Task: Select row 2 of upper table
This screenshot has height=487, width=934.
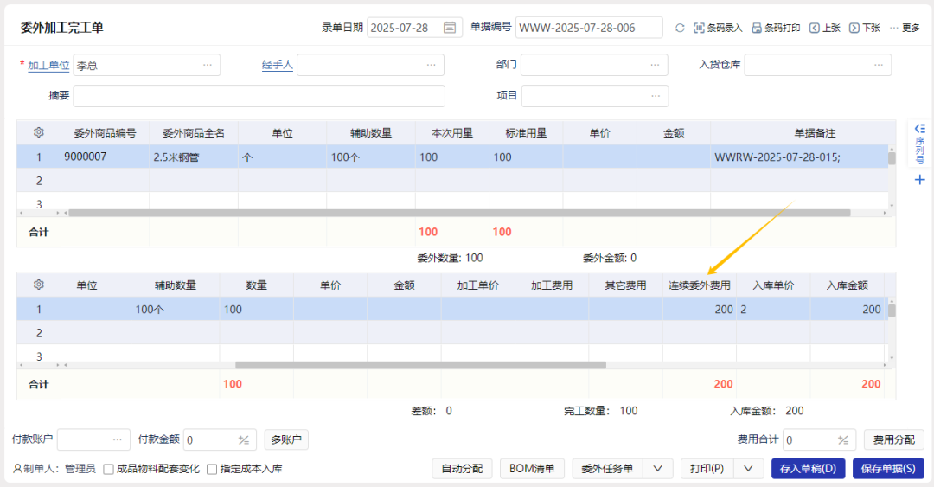Action: click(x=452, y=181)
